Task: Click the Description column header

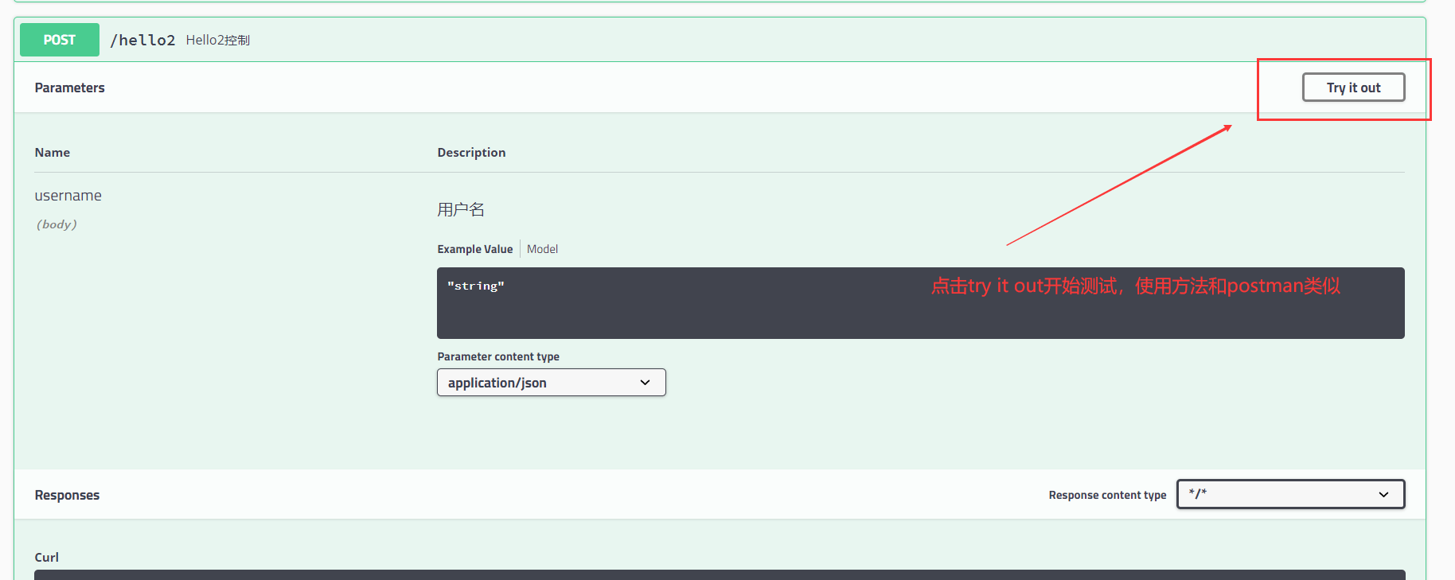Action: click(471, 152)
